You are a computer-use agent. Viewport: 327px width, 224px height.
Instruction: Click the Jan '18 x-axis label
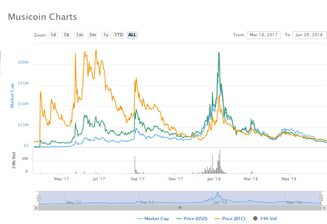coord(214,179)
